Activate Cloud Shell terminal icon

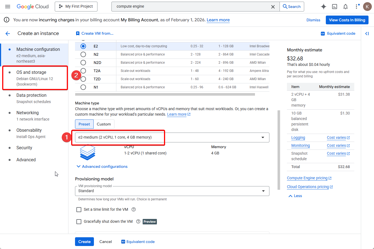point(335,7)
